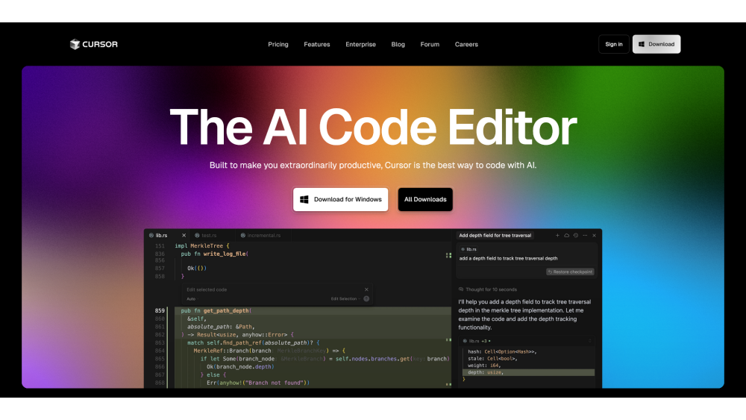Screen dimensions: 746x420
Task: Open the chat panel more options menu
Action: pyautogui.click(x=585, y=236)
